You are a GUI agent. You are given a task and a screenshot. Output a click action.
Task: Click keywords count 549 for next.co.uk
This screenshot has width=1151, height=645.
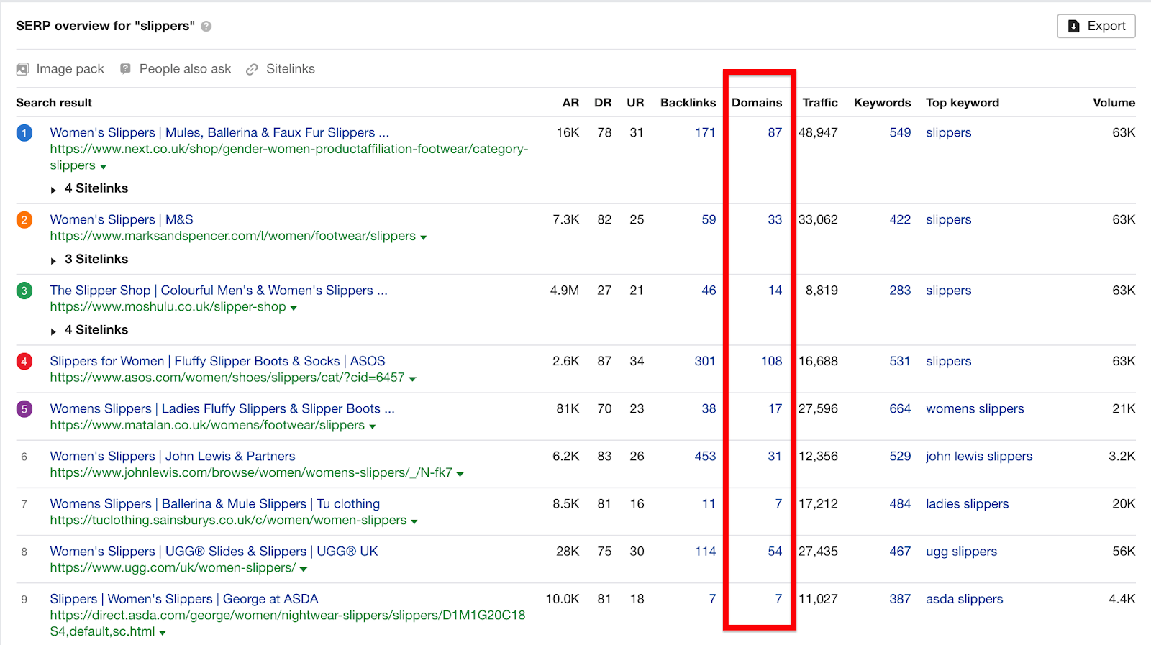coord(900,132)
